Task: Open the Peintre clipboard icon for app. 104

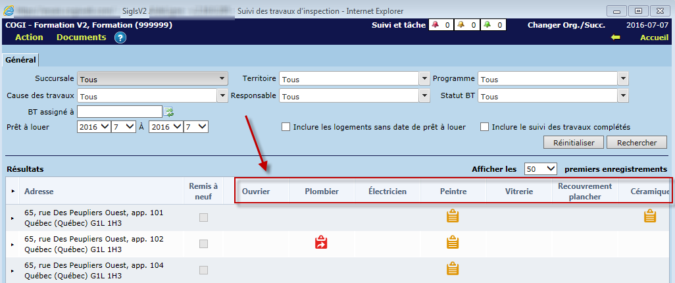Action: click(453, 268)
